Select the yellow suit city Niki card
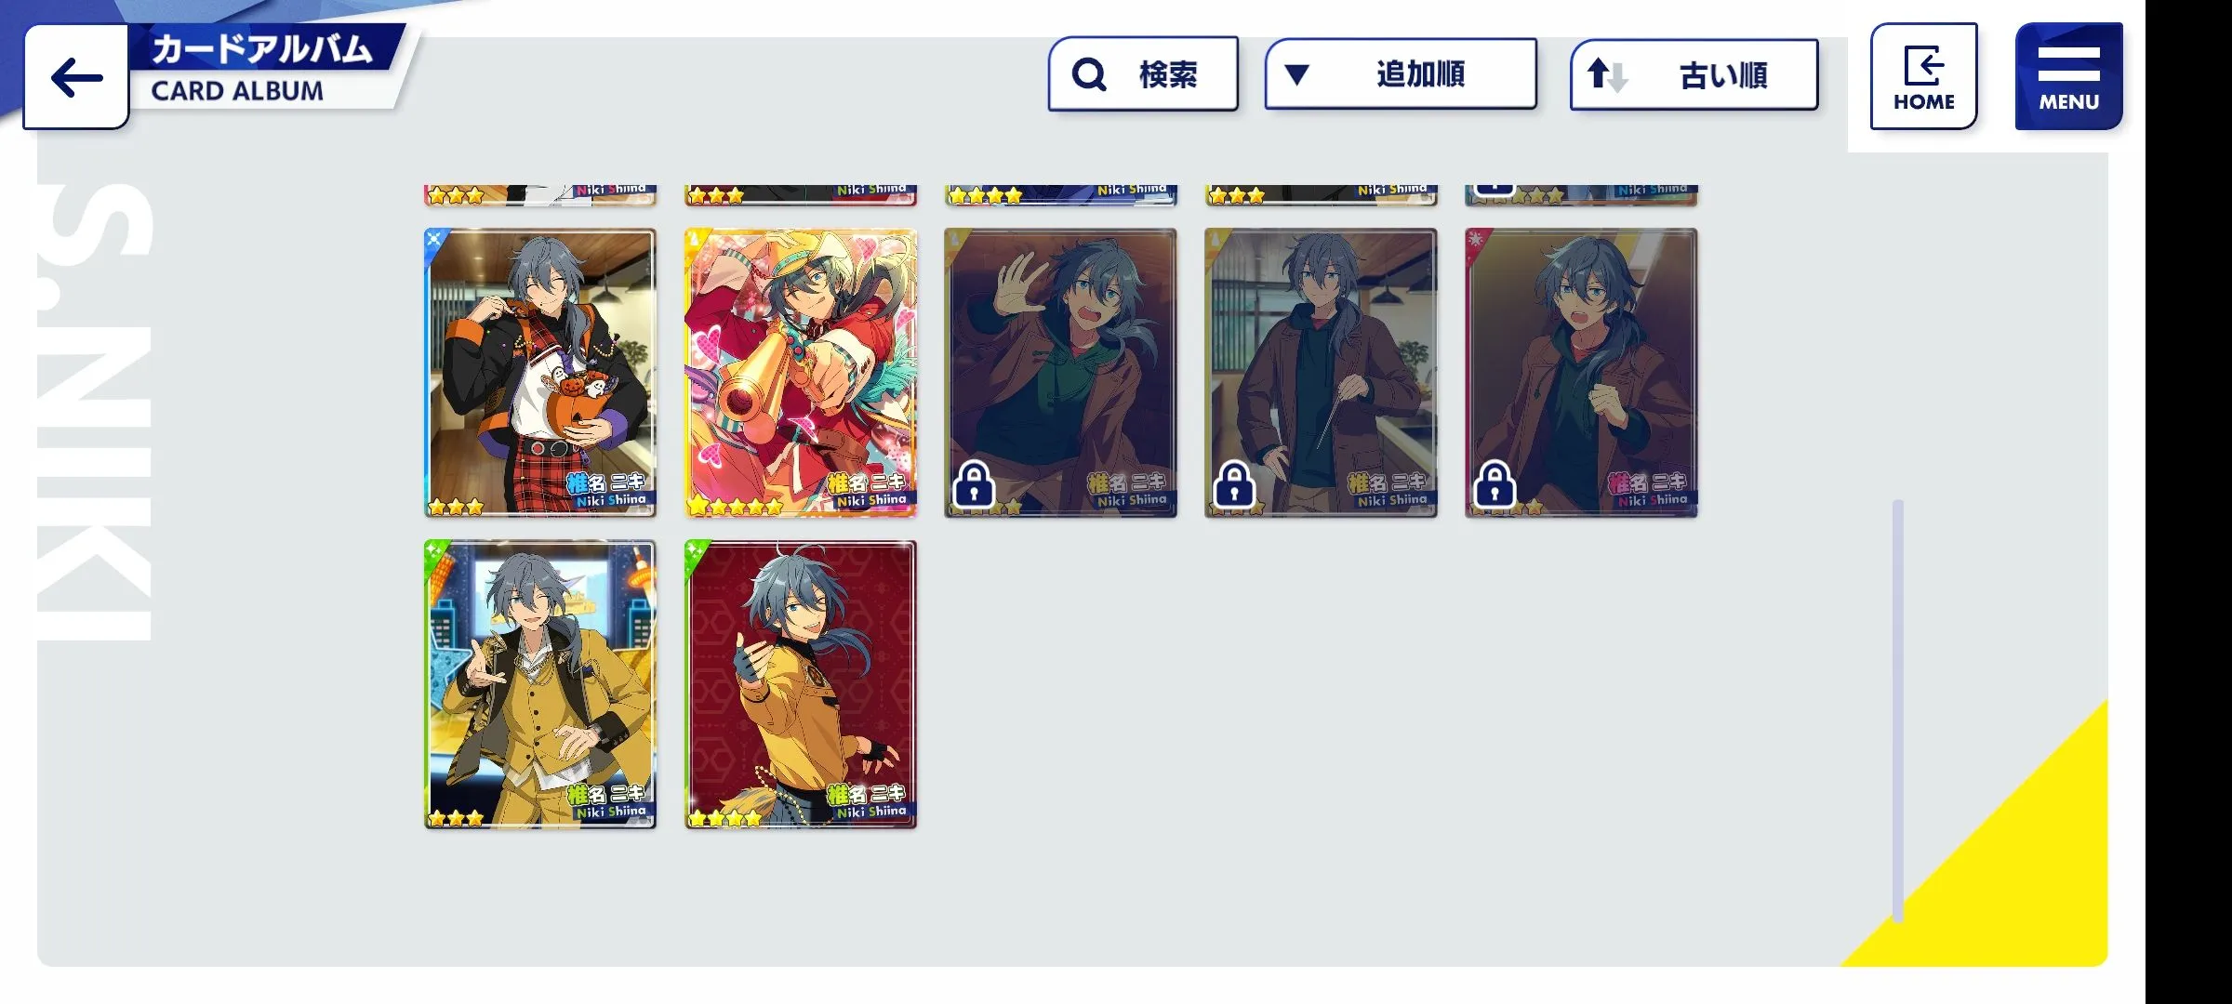The width and height of the screenshot is (2232, 1004). (x=540, y=684)
